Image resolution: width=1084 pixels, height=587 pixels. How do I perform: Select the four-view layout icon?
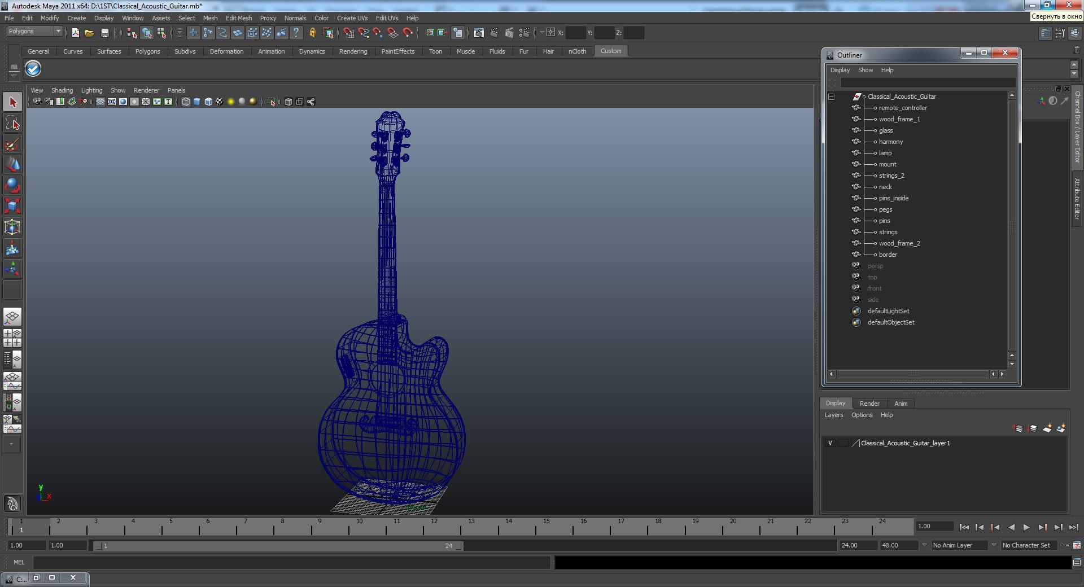coord(12,338)
